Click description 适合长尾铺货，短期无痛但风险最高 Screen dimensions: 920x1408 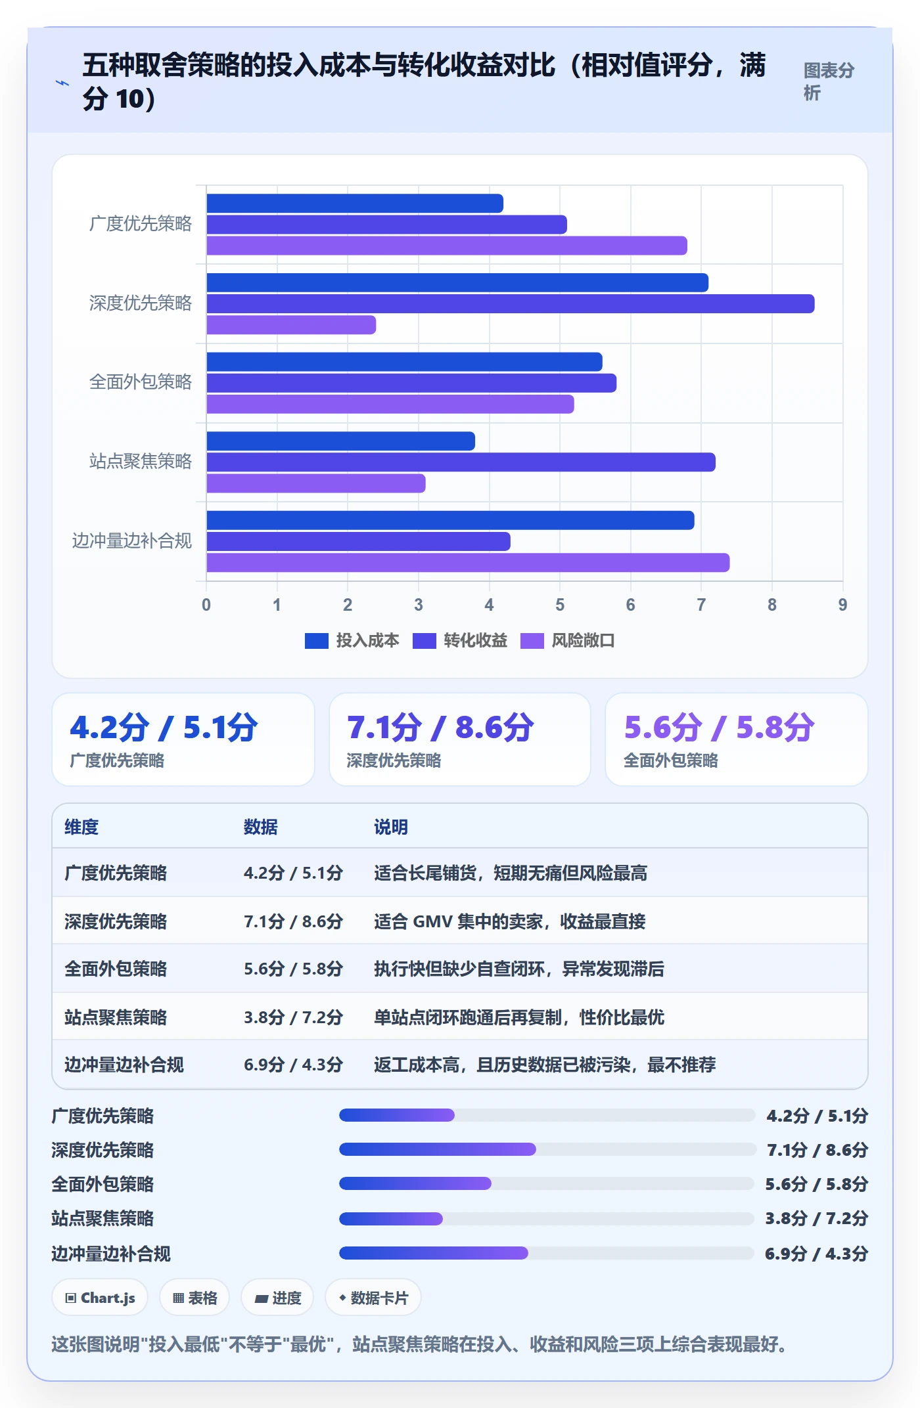pyautogui.click(x=511, y=873)
